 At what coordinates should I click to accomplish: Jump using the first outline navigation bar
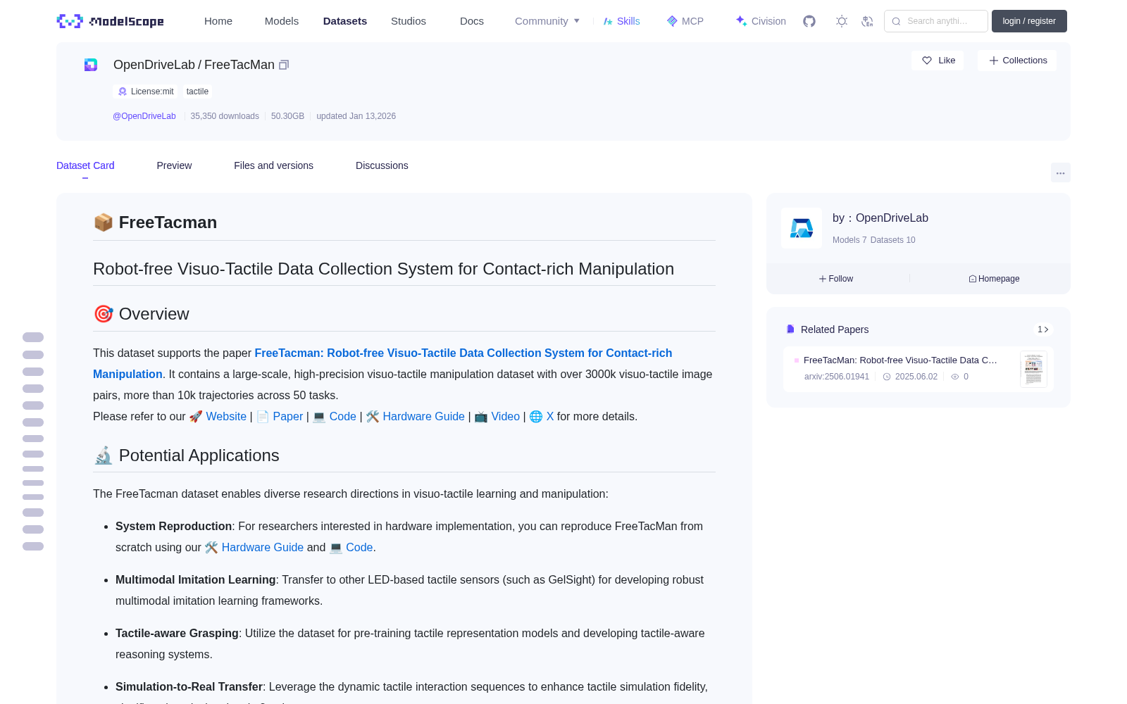(33, 337)
